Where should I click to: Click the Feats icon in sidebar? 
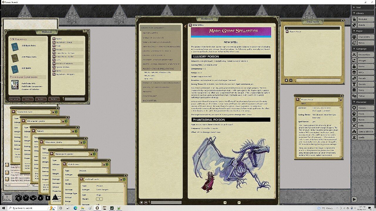pos(354,114)
